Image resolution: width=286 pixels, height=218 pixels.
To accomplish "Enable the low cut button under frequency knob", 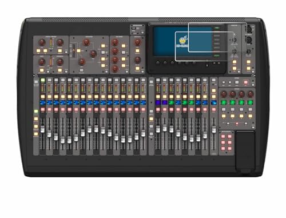I will (60, 51).
